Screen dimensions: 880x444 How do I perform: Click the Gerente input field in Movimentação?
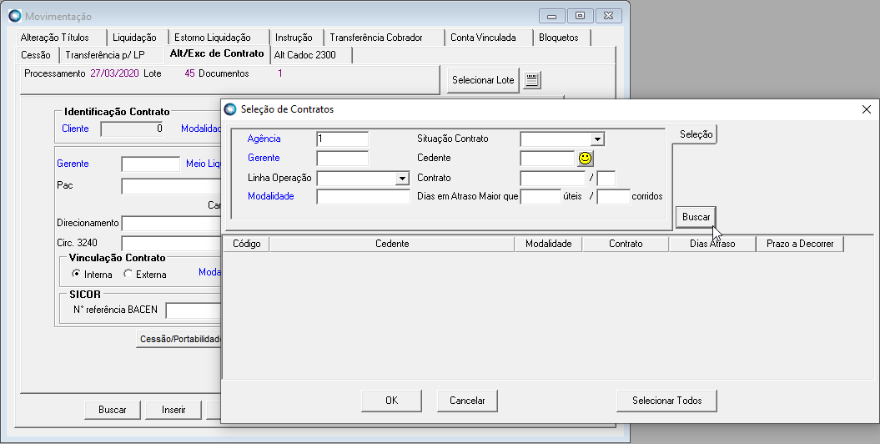(150, 164)
